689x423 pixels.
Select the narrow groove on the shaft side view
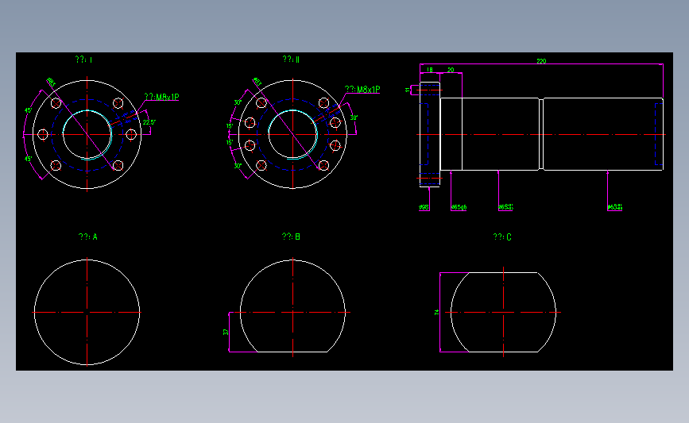[x=541, y=134]
